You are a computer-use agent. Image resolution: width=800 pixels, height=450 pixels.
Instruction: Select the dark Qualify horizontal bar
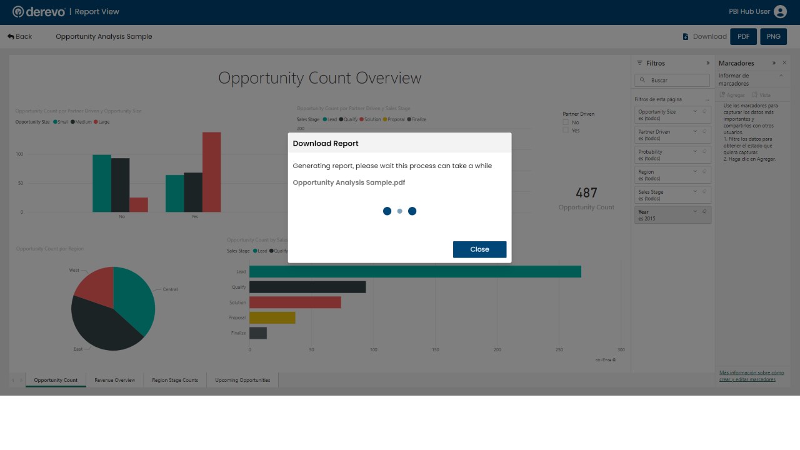(307, 287)
